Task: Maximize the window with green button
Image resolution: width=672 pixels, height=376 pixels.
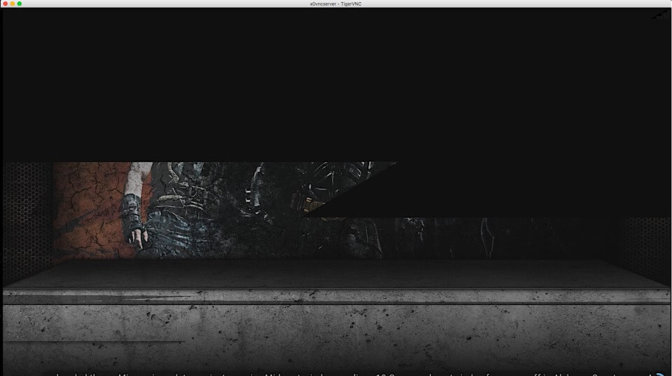Action: [x=20, y=4]
